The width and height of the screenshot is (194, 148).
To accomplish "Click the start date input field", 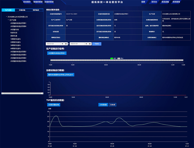I will (x=53, y=44).
